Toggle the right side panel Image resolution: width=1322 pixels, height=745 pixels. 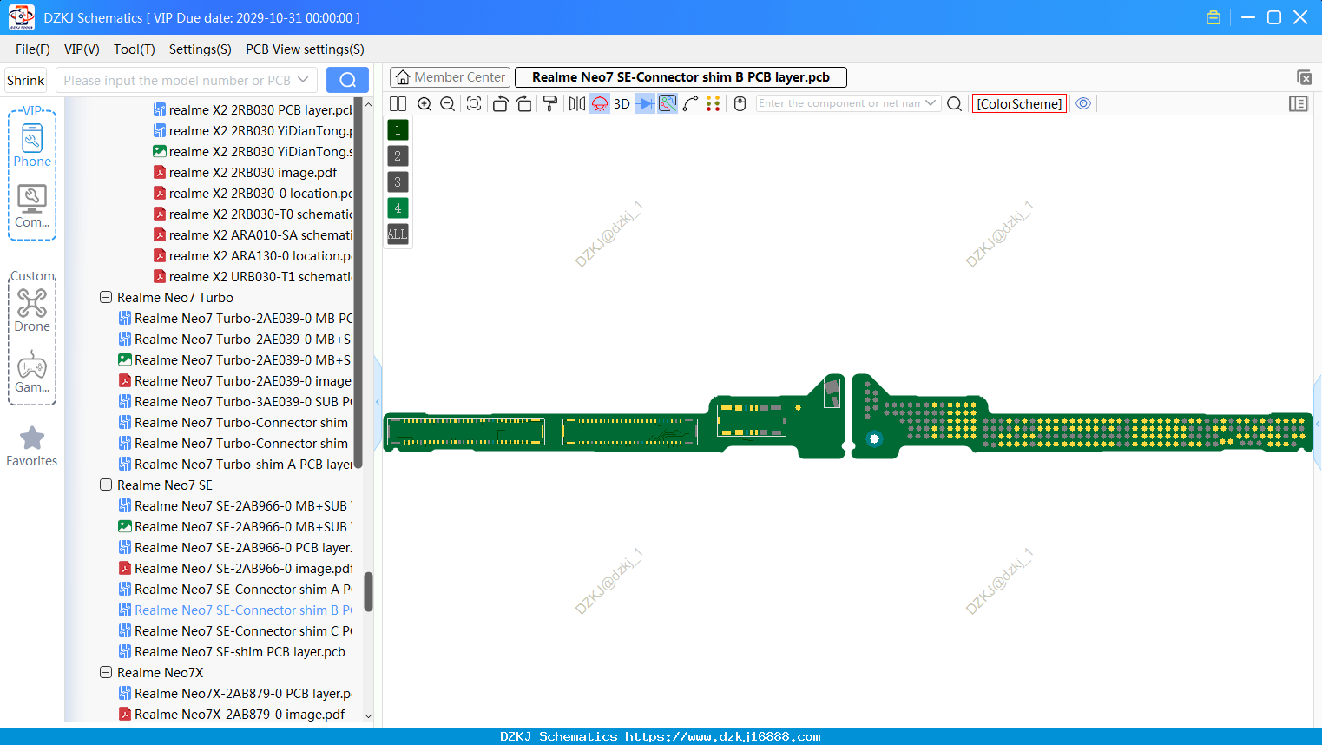point(1299,103)
